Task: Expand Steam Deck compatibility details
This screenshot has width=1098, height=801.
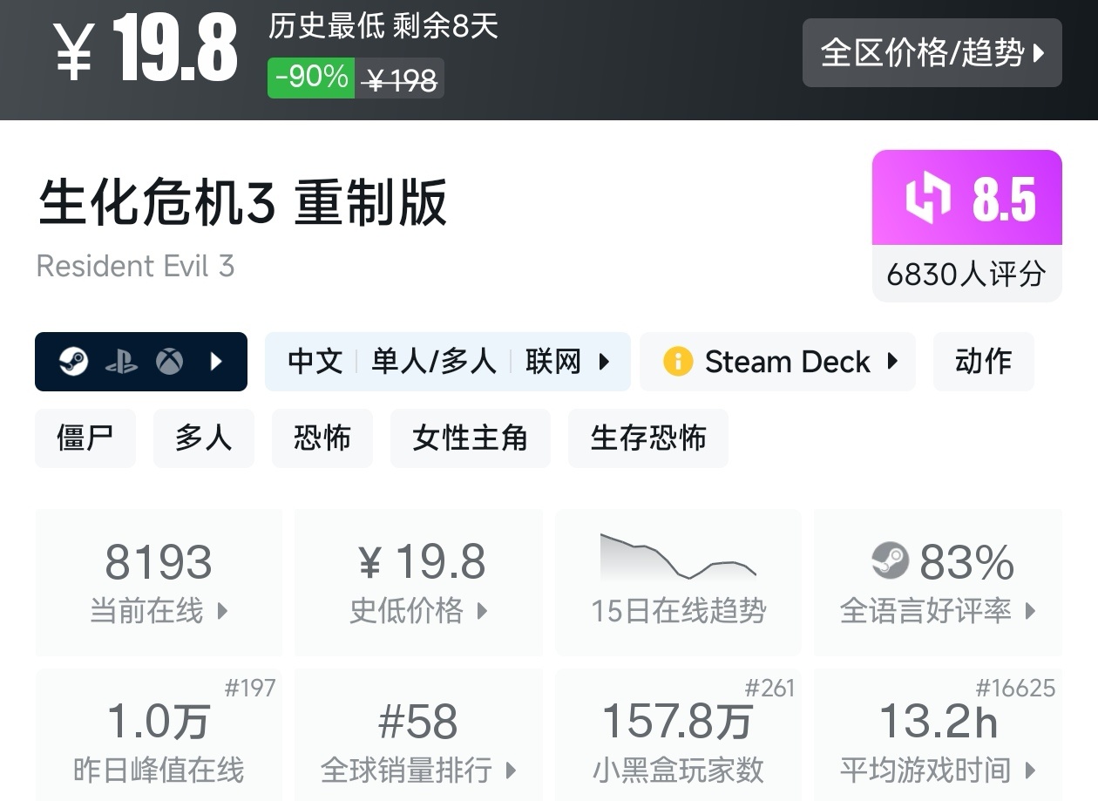Action: pyautogui.click(x=778, y=362)
